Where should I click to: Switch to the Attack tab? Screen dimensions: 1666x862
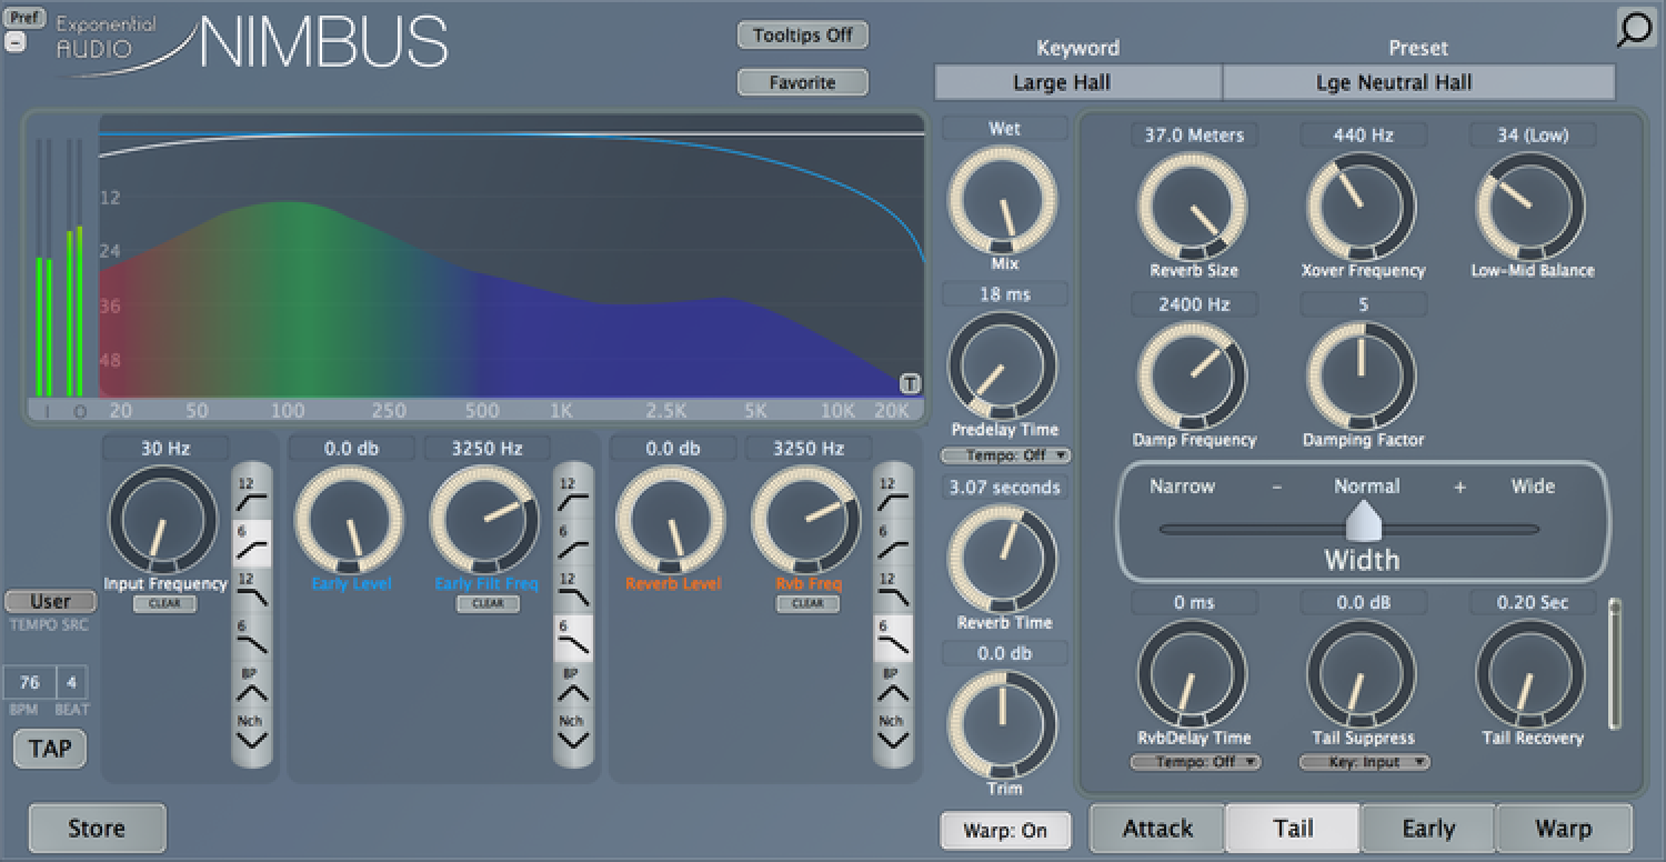1157,828
